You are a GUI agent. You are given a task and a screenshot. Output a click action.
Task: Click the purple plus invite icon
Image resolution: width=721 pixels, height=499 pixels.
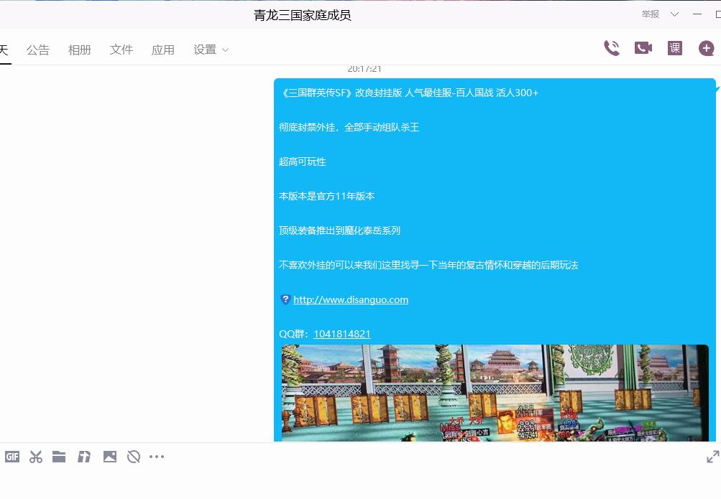point(707,48)
